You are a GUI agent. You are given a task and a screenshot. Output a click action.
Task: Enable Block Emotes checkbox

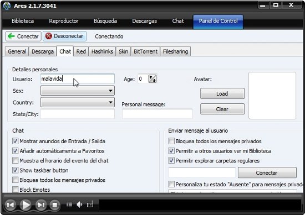[x=15, y=190]
